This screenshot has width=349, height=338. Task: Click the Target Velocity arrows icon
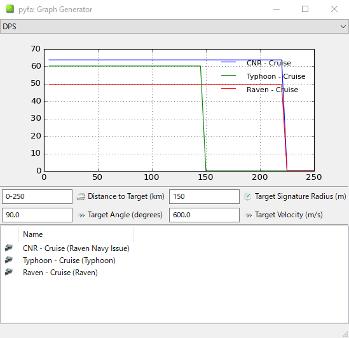pos(249,215)
